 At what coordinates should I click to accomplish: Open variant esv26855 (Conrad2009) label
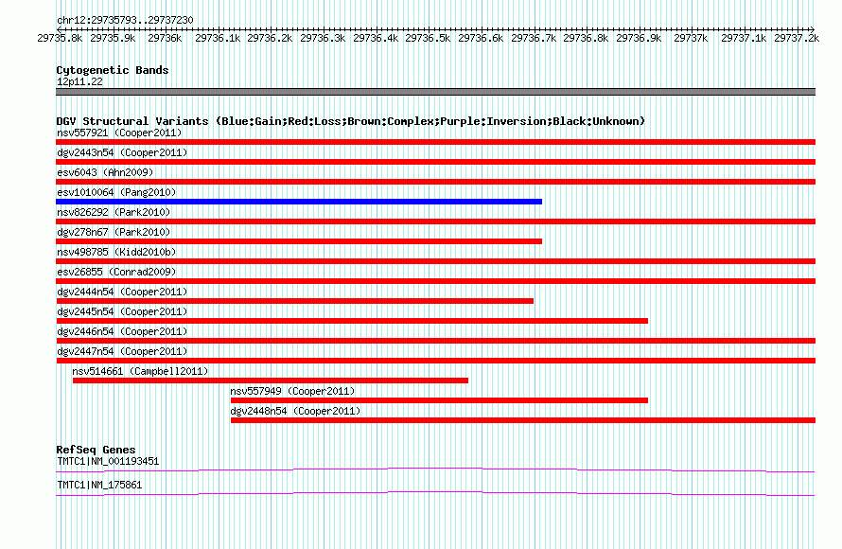tap(116, 272)
